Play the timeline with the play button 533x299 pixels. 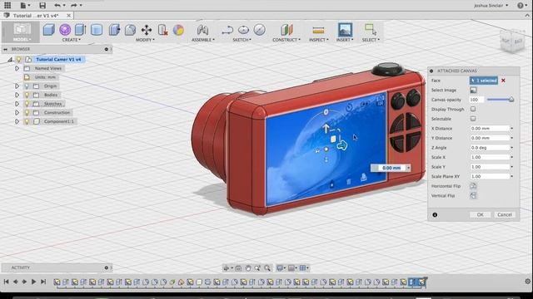click(33, 282)
